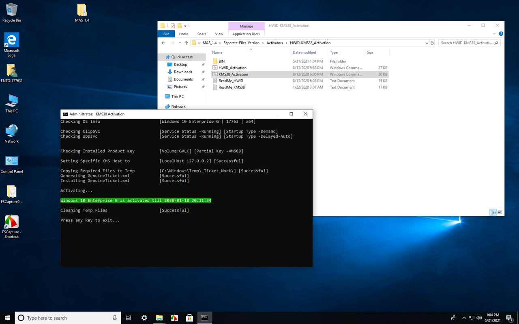The width and height of the screenshot is (519, 324).
Task: Show hidden system tray icons
Action: coord(464,318)
